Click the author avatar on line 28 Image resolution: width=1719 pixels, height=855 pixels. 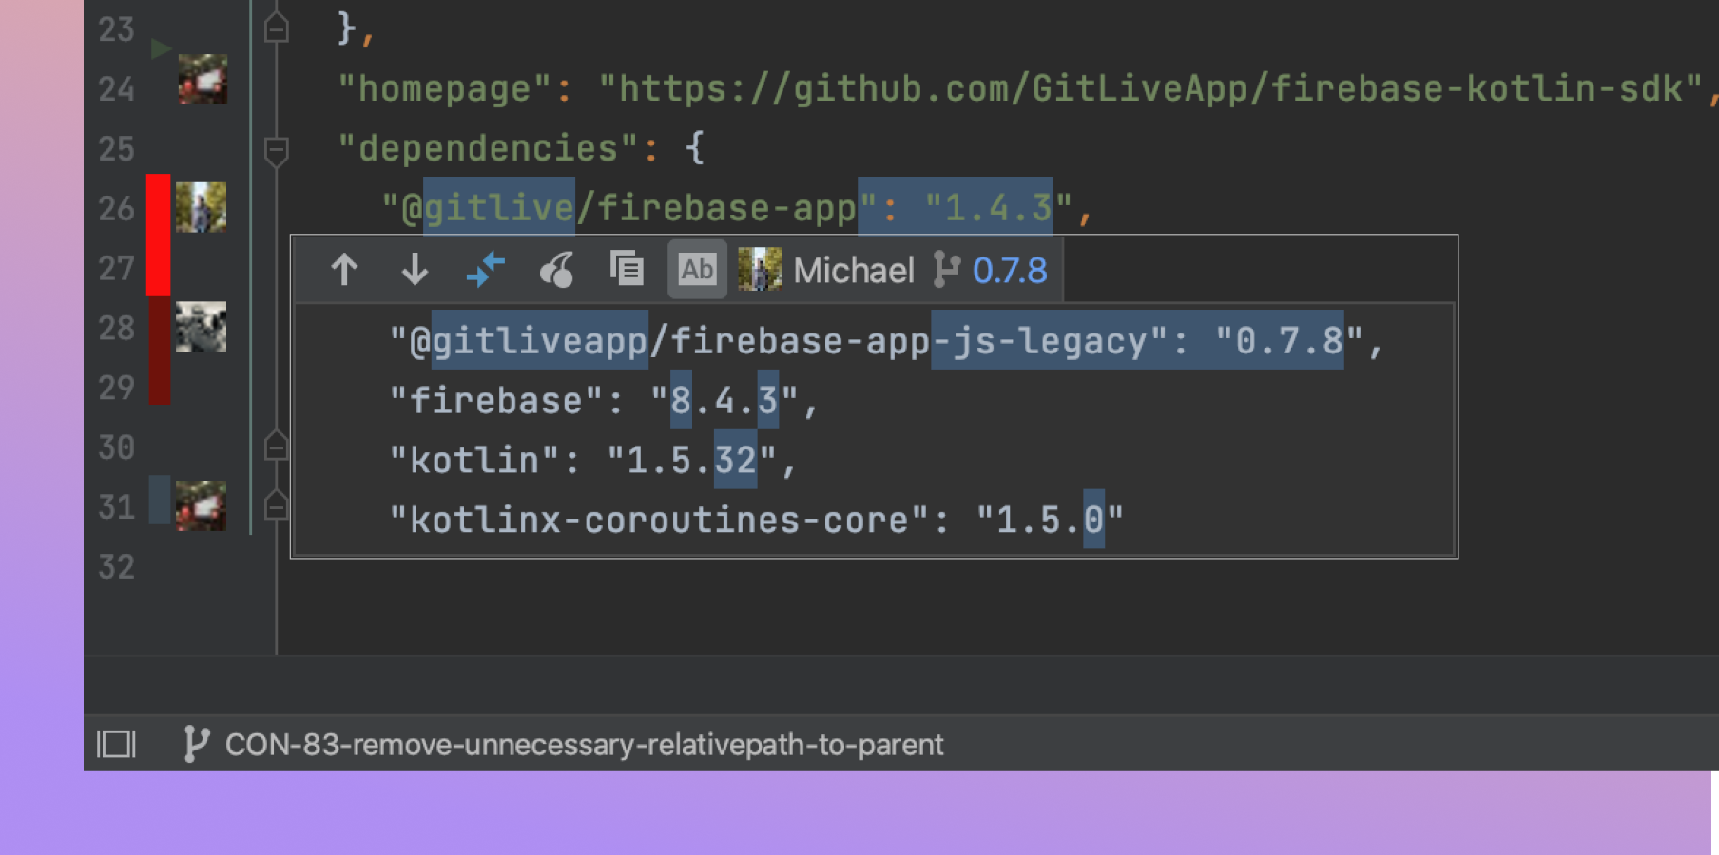pyautogui.click(x=202, y=327)
